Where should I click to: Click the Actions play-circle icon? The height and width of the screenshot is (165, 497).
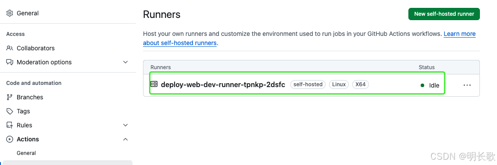pos(10,139)
